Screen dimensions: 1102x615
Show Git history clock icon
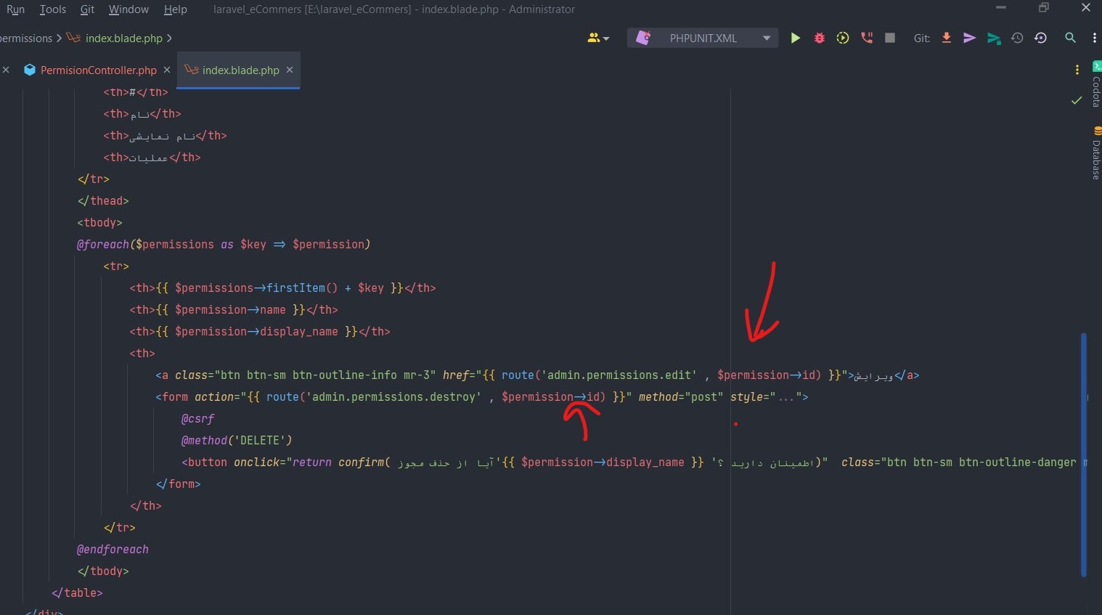[x=1017, y=38]
